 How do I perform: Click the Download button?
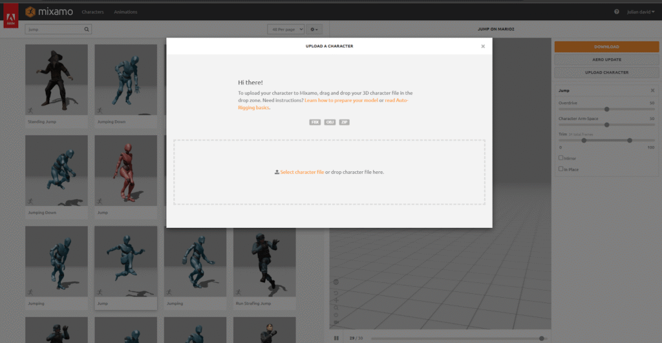606,47
